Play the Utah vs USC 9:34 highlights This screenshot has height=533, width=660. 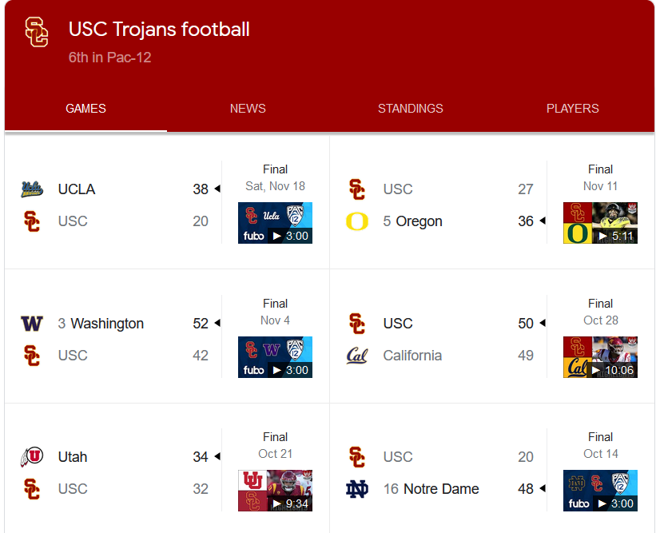click(x=276, y=491)
